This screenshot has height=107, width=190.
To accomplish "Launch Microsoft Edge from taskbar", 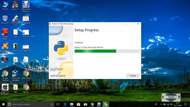I will pos(65,104).
